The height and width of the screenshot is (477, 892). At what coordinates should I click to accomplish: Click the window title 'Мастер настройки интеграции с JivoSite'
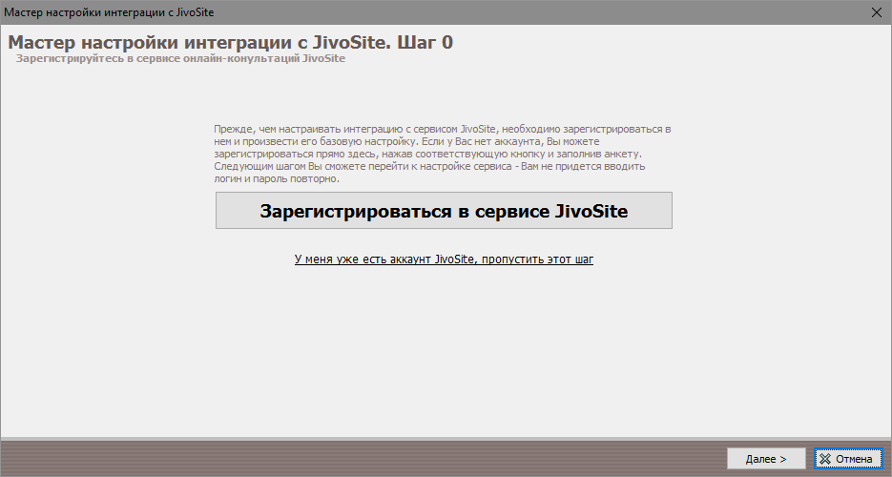[109, 12]
